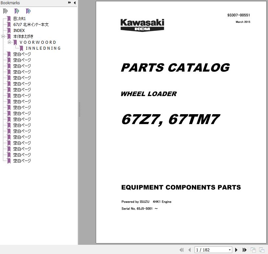Viewport: 268px width, 254px height.
Task: Click the next view icon in the bottom bar
Action: click(261, 250)
